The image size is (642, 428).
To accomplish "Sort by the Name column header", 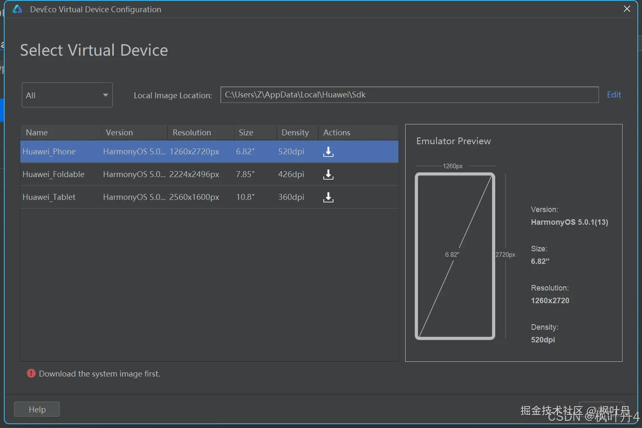I will (37, 132).
